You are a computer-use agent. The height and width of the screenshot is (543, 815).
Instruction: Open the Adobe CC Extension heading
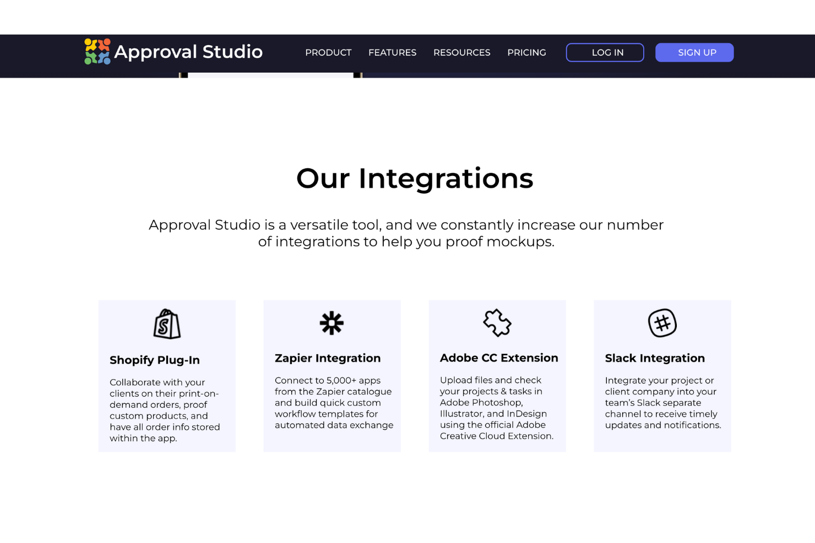[499, 358]
